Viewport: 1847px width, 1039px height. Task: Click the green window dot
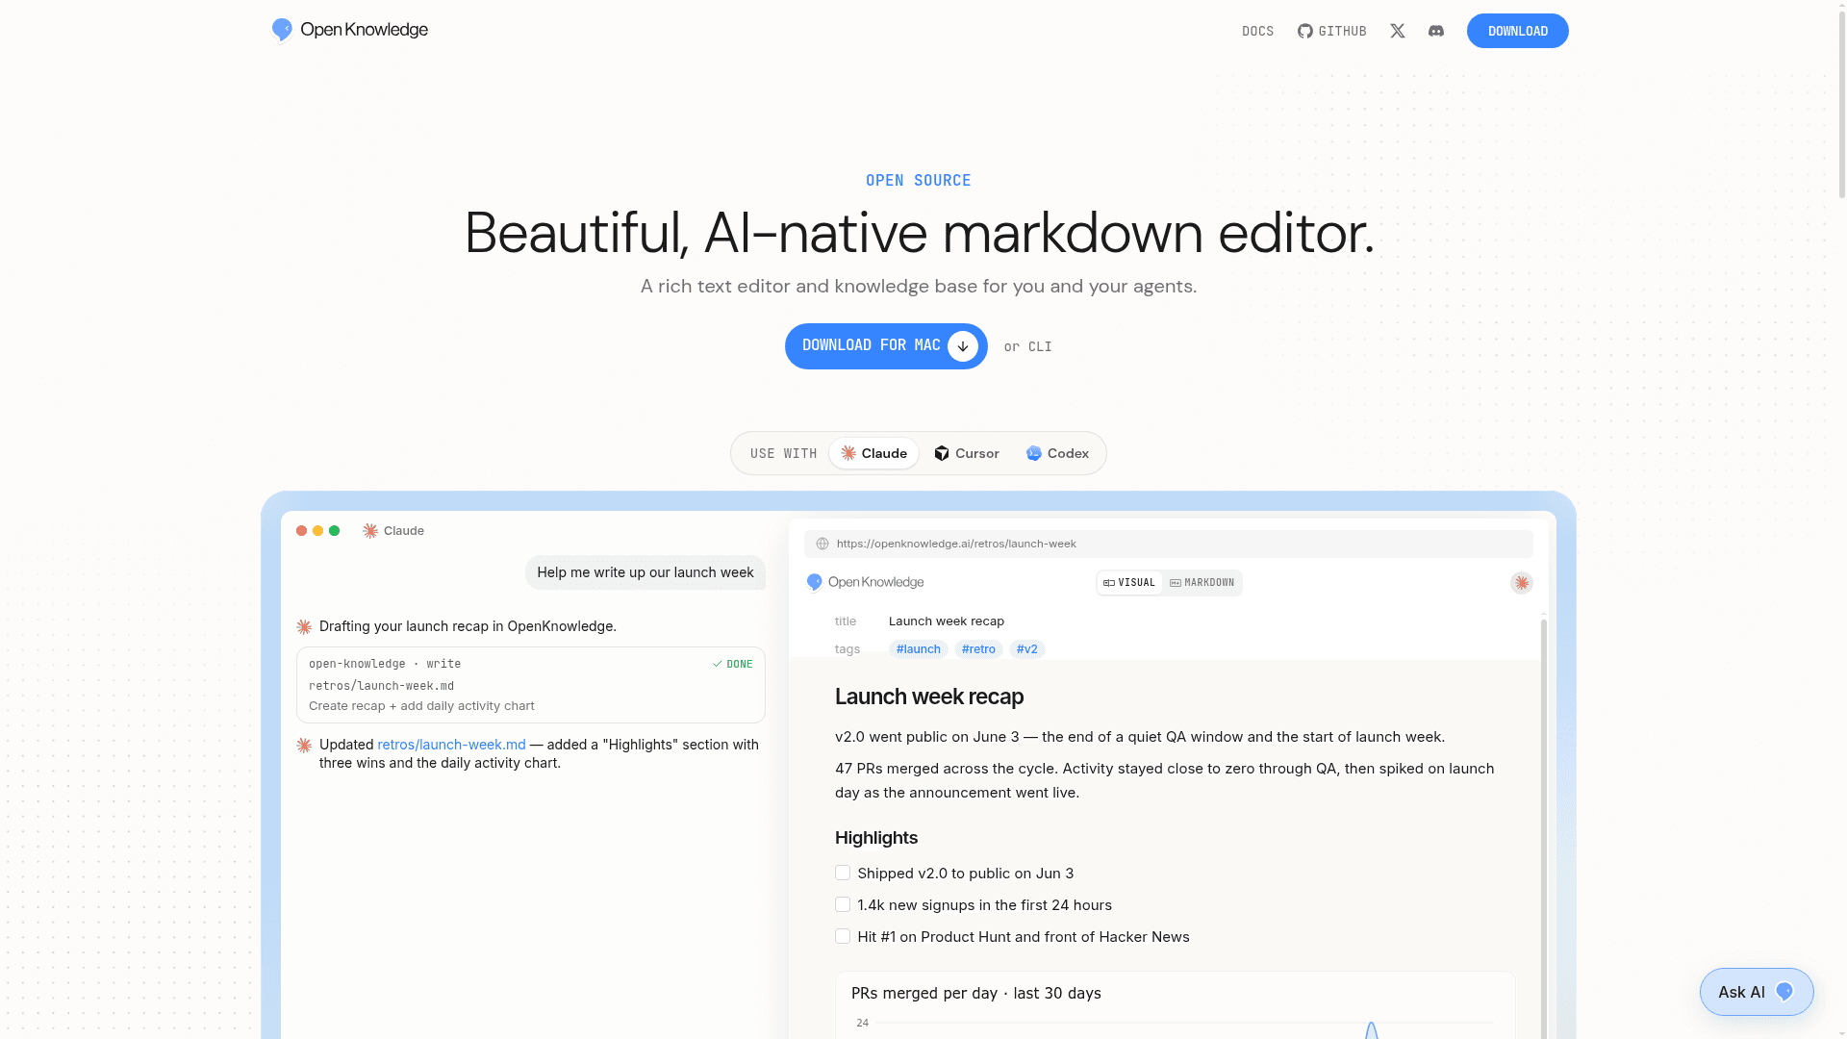tap(334, 531)
